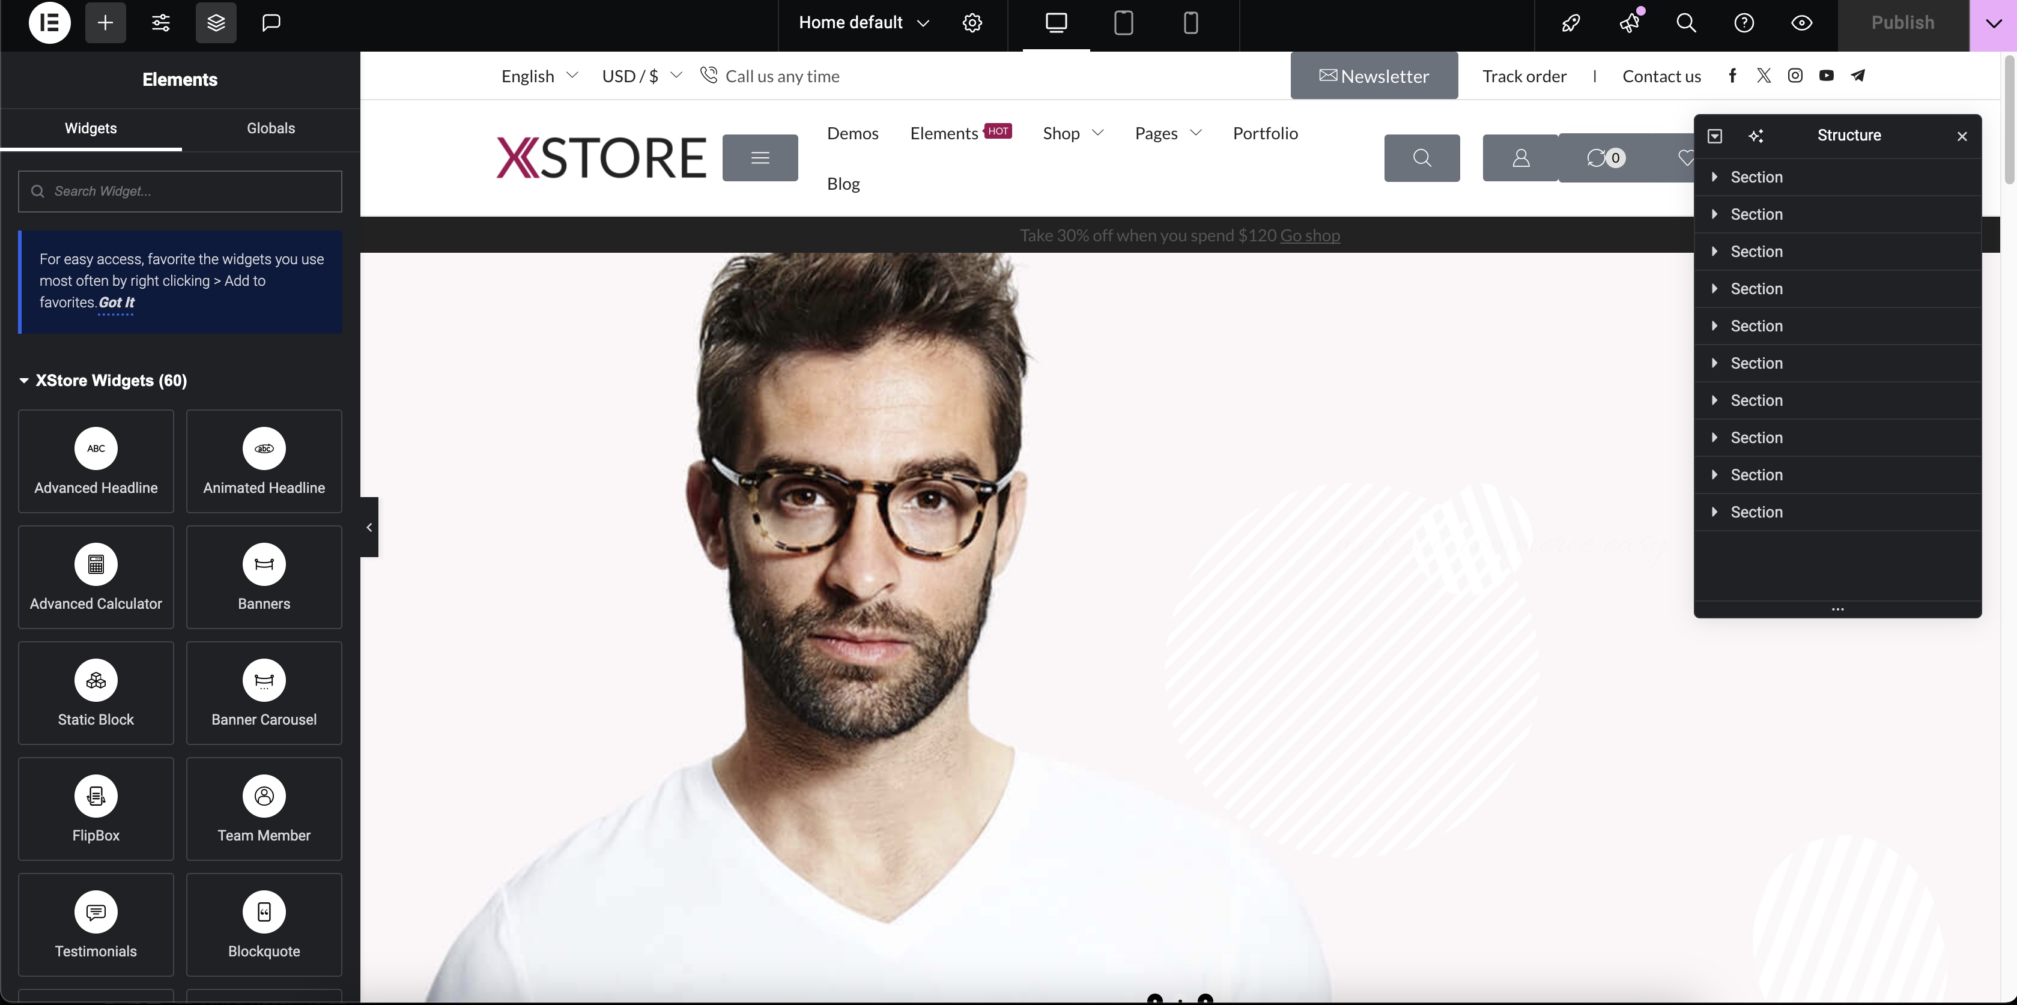The height and width of the screenshot is (1005, 2017).
Task: Open page settings gear icon
Action: click(972, 23)
